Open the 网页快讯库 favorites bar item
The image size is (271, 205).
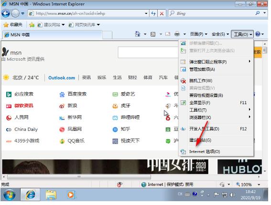[x=84, y=25]
